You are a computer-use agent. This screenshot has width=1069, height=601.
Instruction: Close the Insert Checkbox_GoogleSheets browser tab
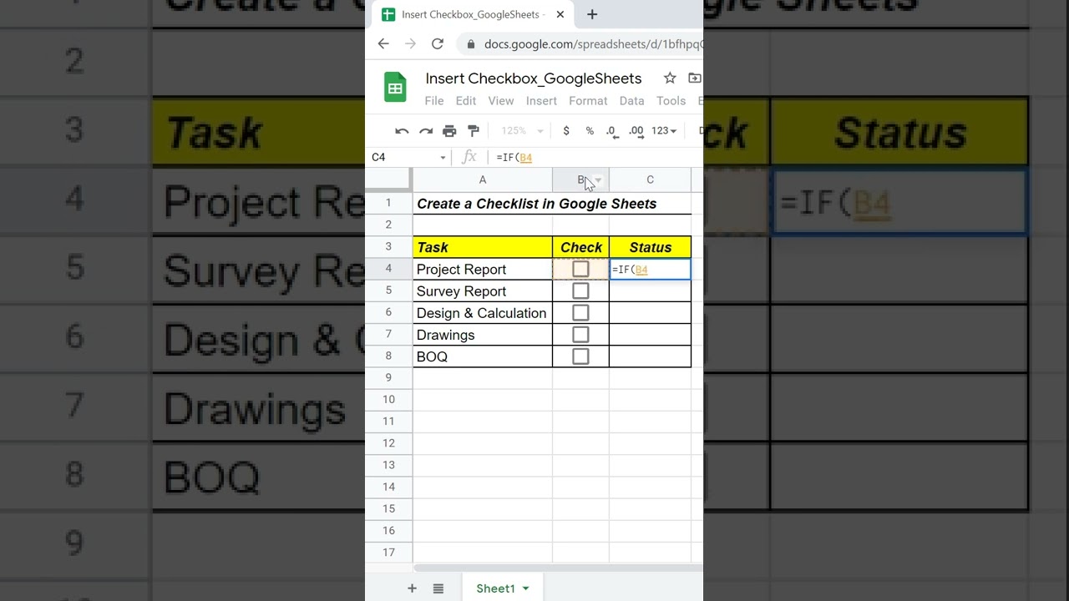tap(560, 14)
